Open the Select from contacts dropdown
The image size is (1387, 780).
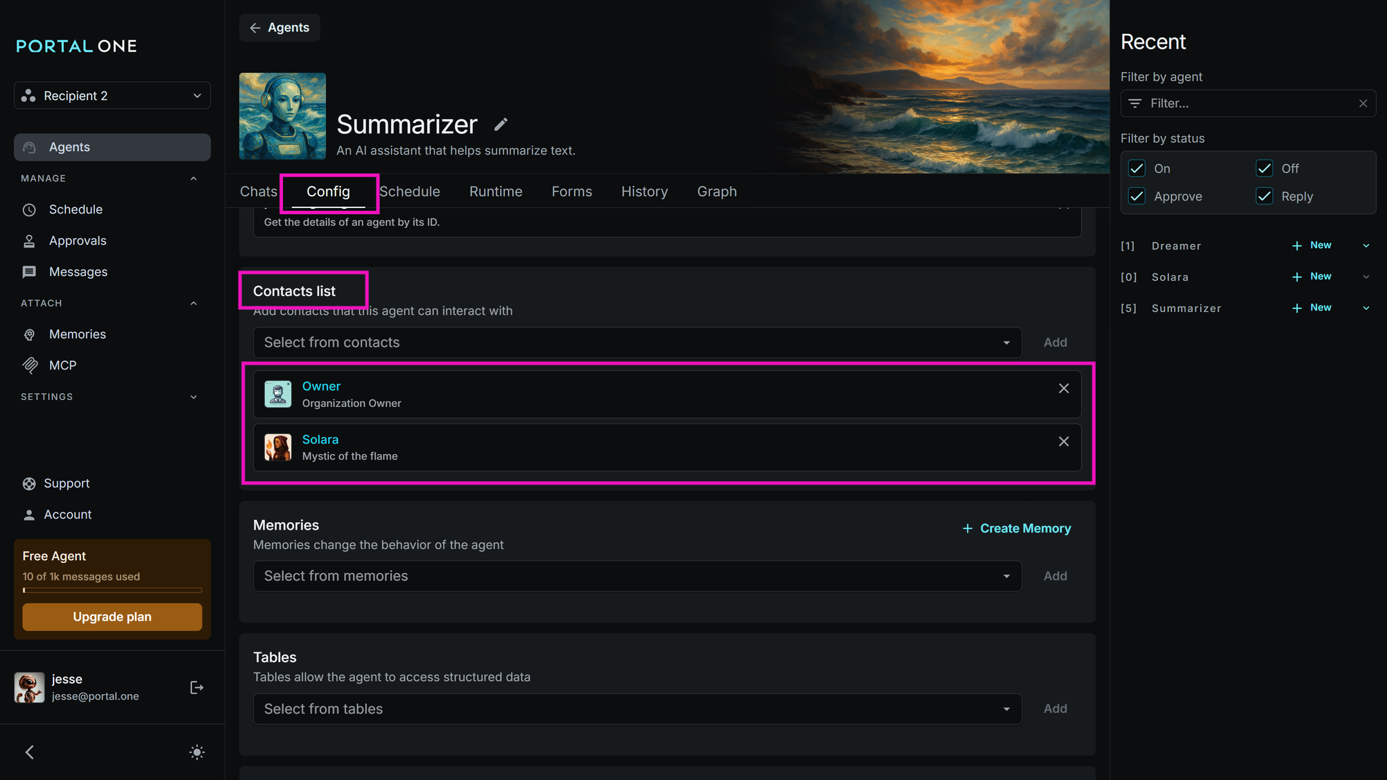637,343
